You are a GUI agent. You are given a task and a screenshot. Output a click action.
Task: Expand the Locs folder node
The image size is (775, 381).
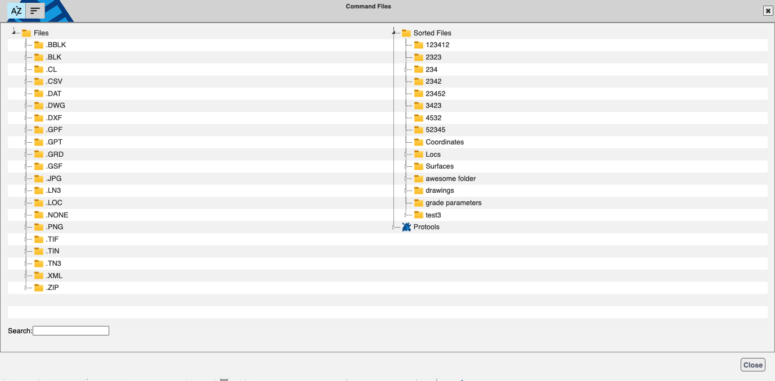pyautogui.click(x=406, y=155)
